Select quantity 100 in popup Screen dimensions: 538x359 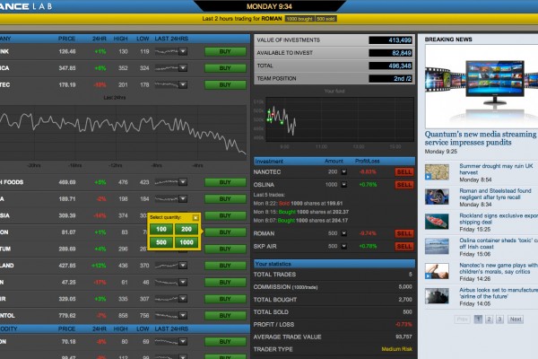click(161, 229)
